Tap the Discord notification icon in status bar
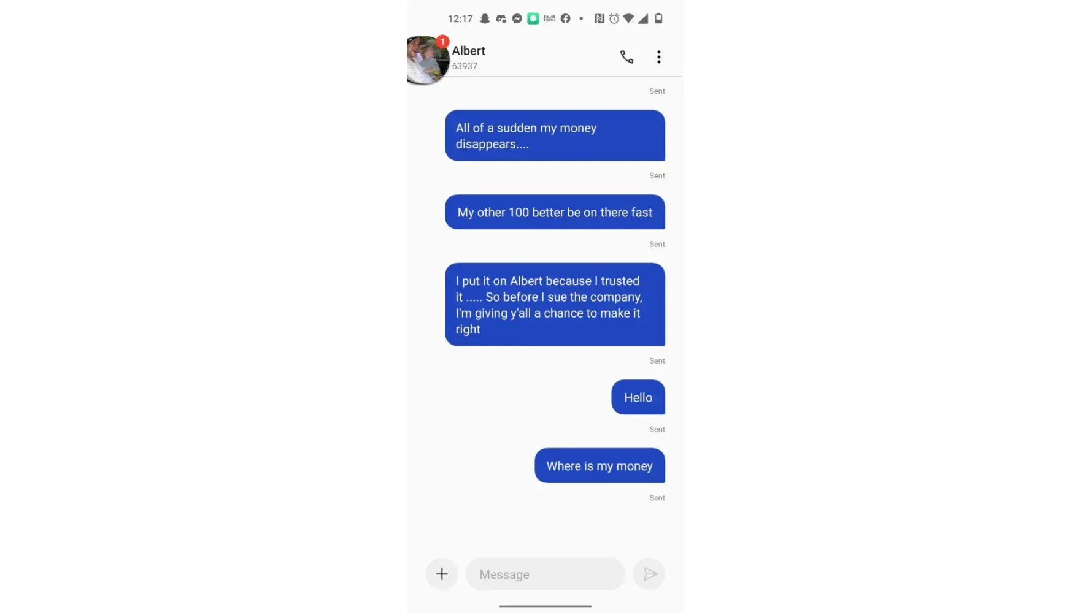Screen dimensions: 1091x613 point(501,18)
